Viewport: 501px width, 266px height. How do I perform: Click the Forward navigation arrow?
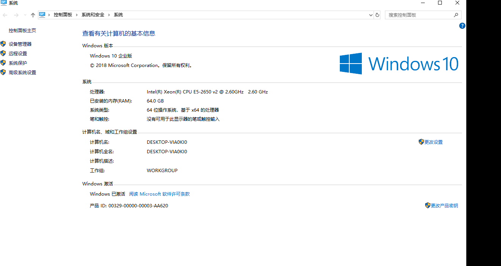click(x=16, y=15)
